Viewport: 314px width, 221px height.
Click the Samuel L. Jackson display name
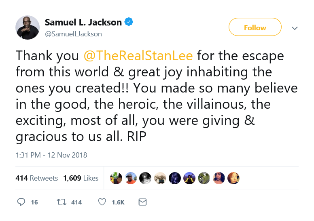pyautogui.click(x=83, y=22)
